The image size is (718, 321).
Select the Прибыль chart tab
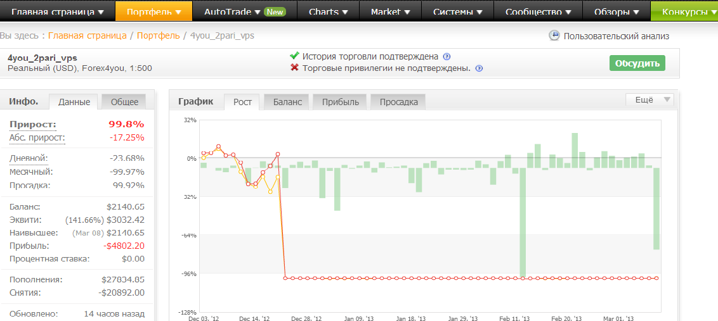[x=340, y=102]
